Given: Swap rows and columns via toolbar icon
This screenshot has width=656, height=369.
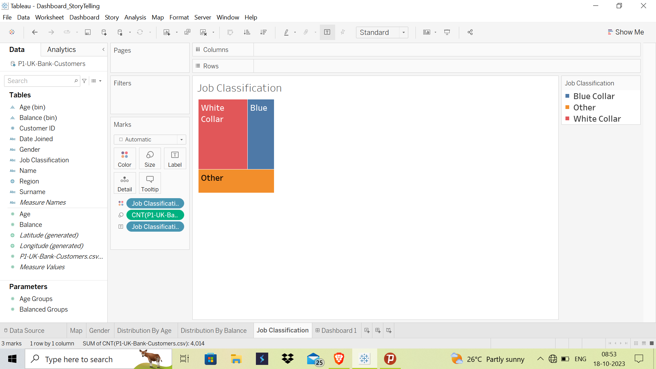Looking at the screenshot, I should [230, 32].
